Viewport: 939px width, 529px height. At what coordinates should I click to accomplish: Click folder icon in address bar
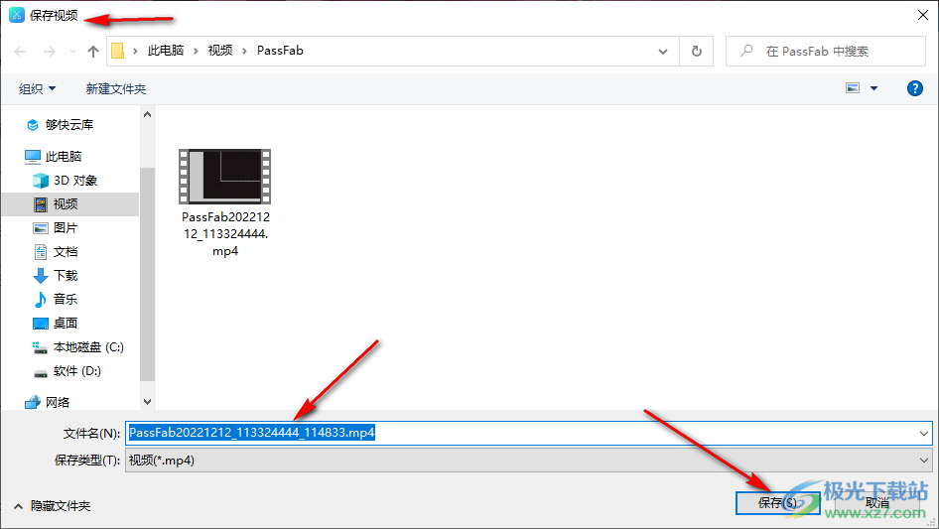(118, 51)
